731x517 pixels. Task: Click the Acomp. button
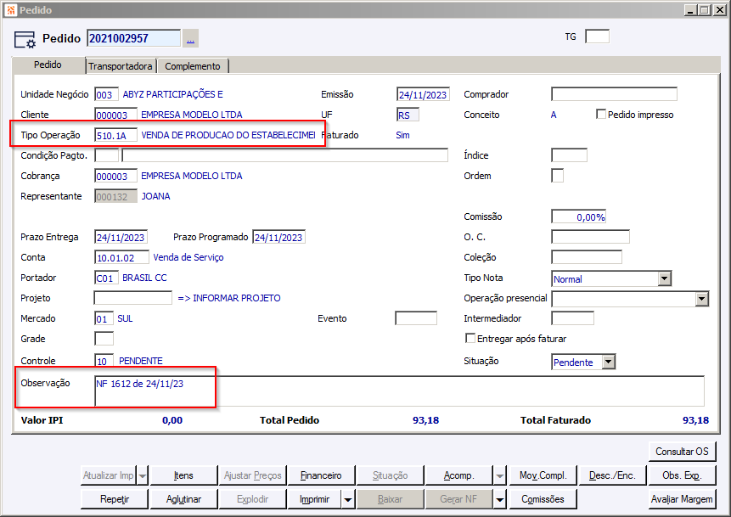[x=458, y=475]
